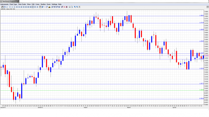
Task: Click the dashed current-price line in chart
Action: 102,56
